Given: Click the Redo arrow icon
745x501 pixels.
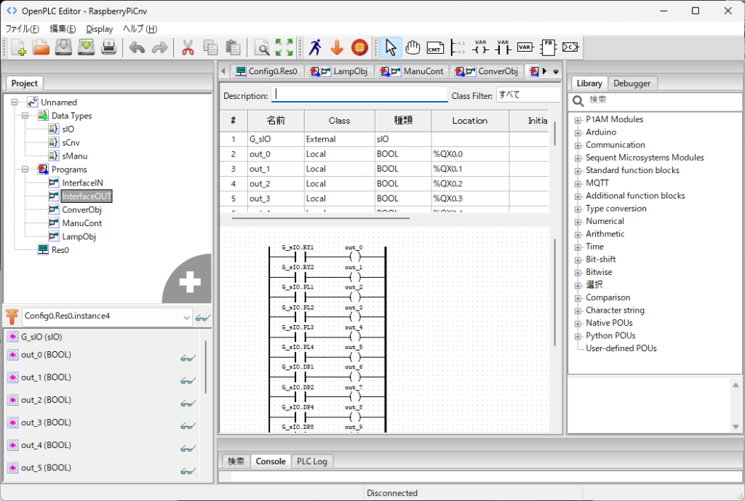Looking at the screenshot, I should point(159,47).
